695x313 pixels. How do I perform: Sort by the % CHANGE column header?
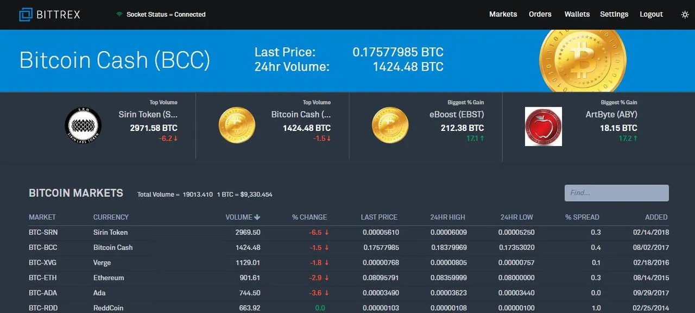coord(309,217)
